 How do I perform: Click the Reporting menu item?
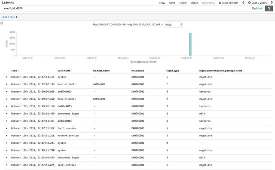(x=208, y=3)
